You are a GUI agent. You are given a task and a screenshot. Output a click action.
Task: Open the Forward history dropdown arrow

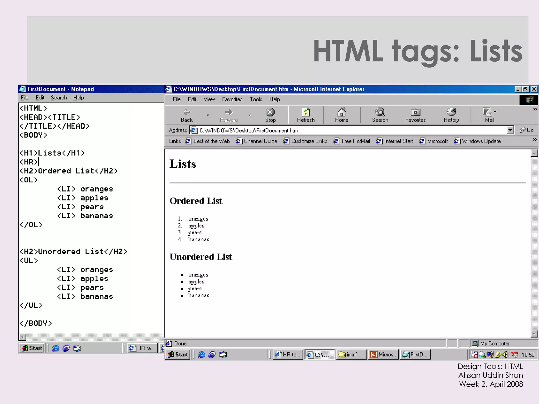249,115
